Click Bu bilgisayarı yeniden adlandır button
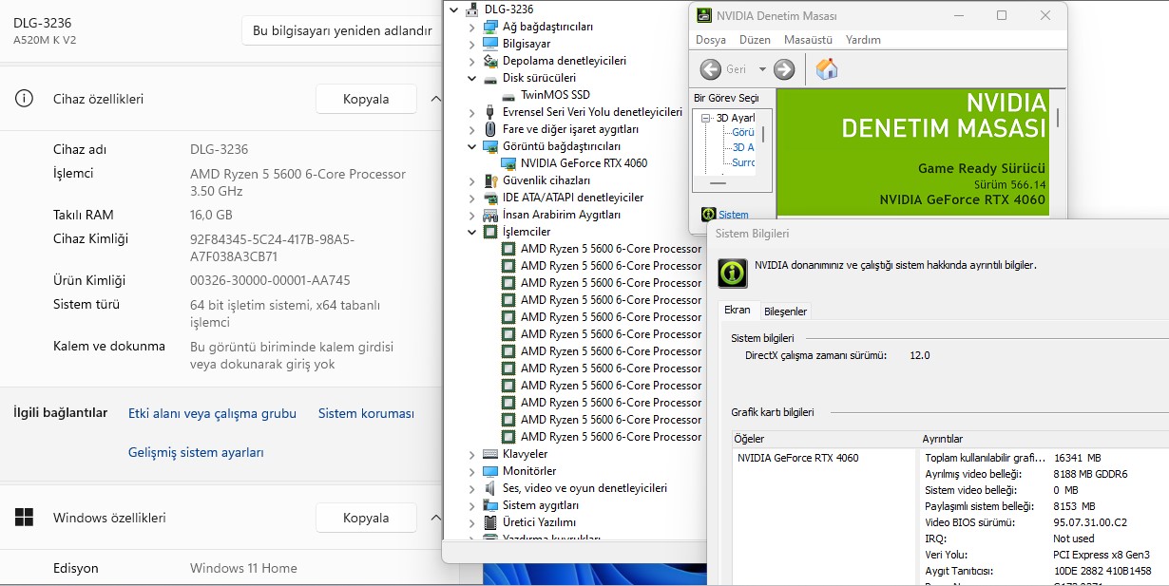1169x586 pixels. [342, 30]
